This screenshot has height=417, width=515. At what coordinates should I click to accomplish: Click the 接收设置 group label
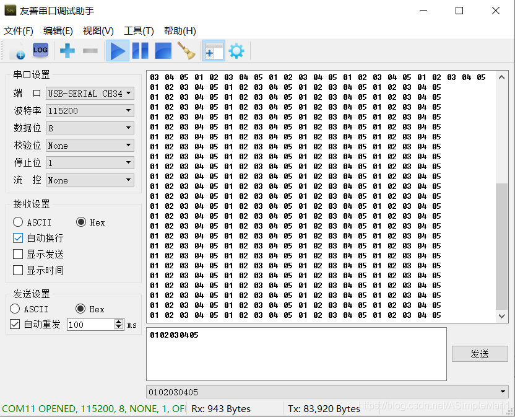point(32,204)
